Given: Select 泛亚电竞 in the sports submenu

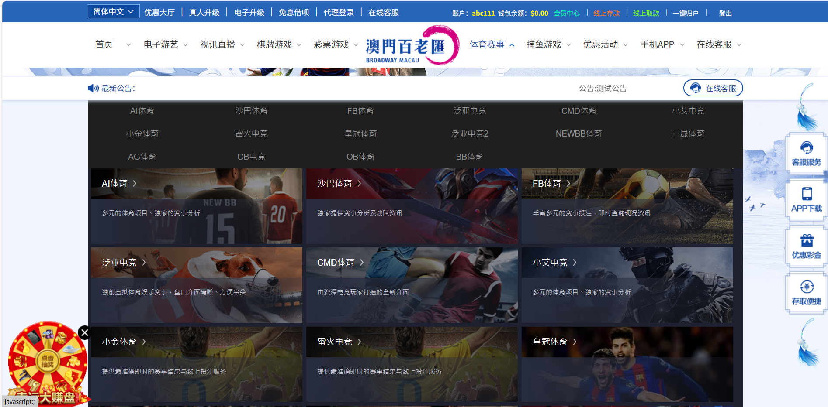Looking at the screenshot, I should (x=470, y=111).
